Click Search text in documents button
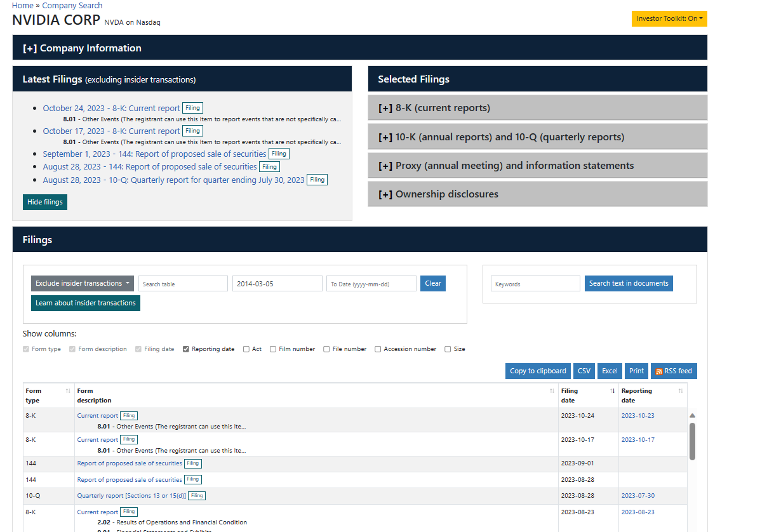Screen dimensions: 774x532 629,283
